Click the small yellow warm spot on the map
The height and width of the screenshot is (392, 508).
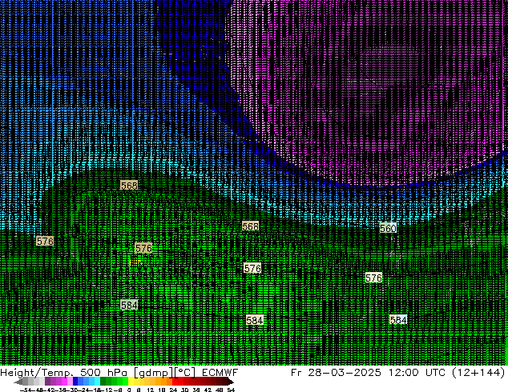click(135, 262)
